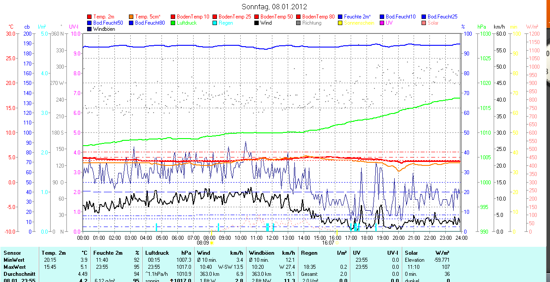Click the dark navy Windböen legend square
The image size is (550, 282).
89,29
